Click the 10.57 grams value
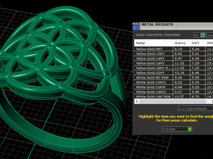 [x=179, y=97]
